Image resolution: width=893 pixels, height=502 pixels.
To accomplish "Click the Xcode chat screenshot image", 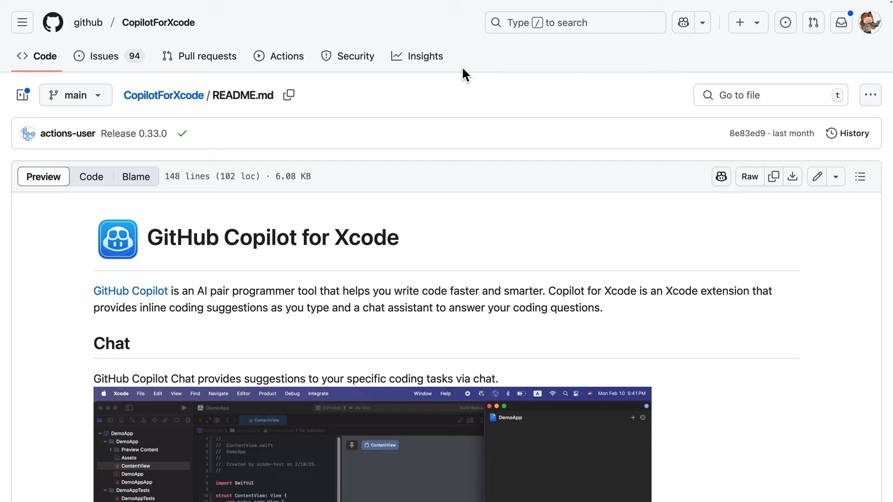I will tap(372, 444).
